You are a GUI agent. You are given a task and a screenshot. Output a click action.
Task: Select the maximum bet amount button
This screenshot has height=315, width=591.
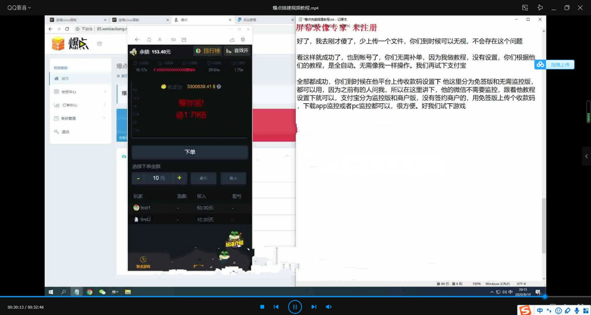tap(204, 178)
